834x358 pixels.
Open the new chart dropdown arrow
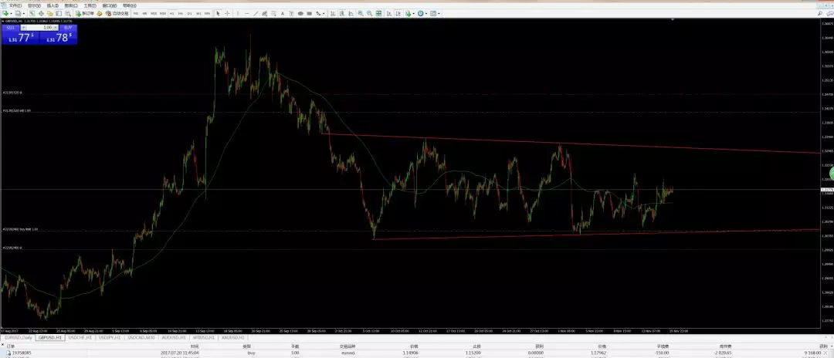[x=11, y=13]
